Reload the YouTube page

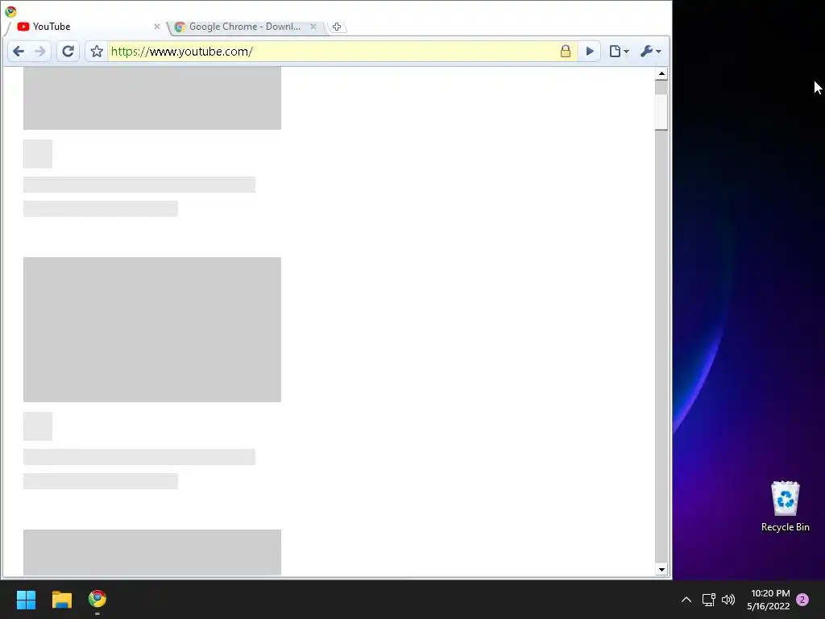68,51
